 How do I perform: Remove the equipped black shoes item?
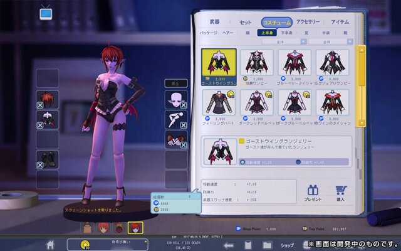pyautogui.click(x=40, y=165)
